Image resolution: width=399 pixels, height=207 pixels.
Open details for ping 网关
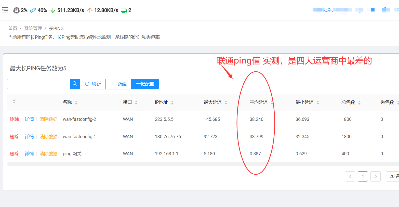coord(29,154)
